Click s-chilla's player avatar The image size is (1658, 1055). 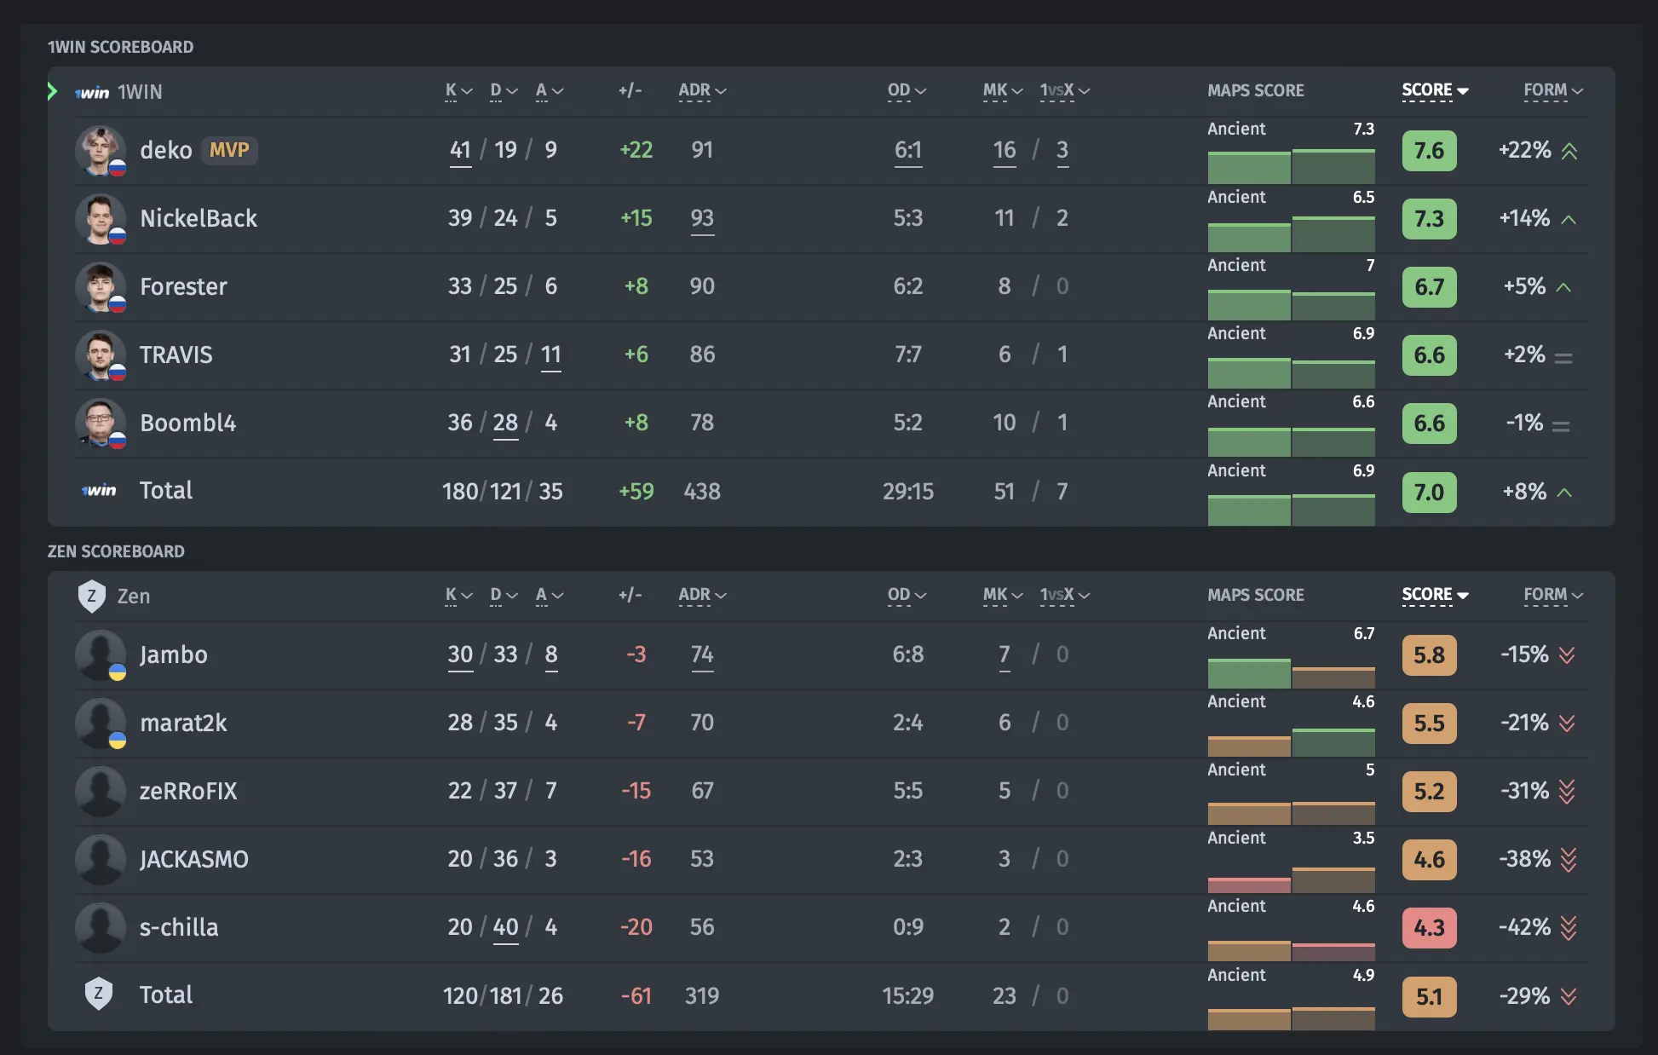tap(101, 927)
